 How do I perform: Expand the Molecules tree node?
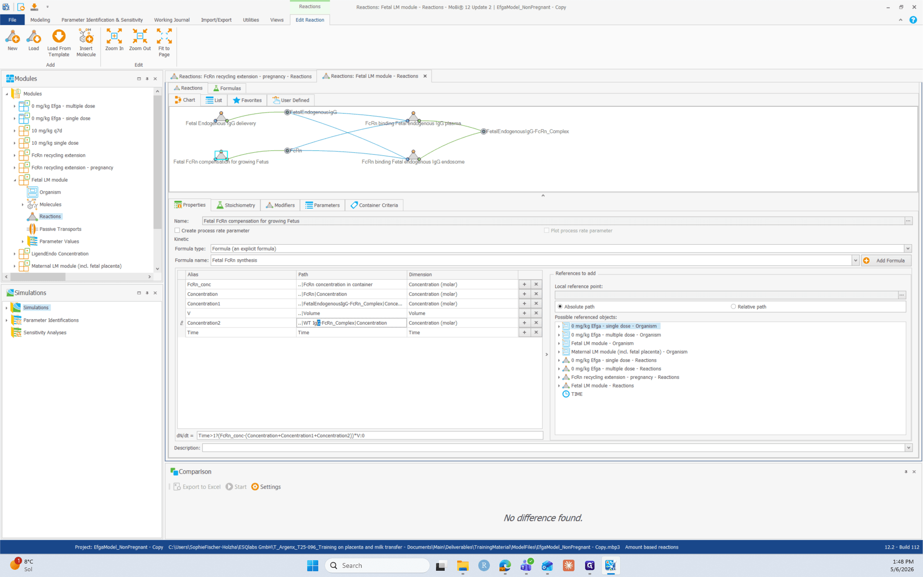pyautogui.click(x=23, y=204)
